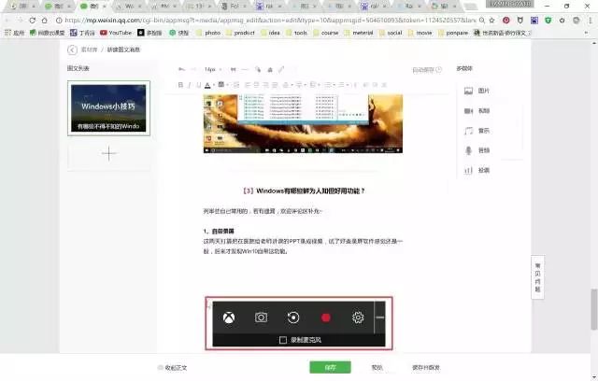Image resolution: width=598 pixels, height=381 pixels.
Task: Click the 保存并群发 save and send button
Action: pyautogui.click(x=426, y=368)
